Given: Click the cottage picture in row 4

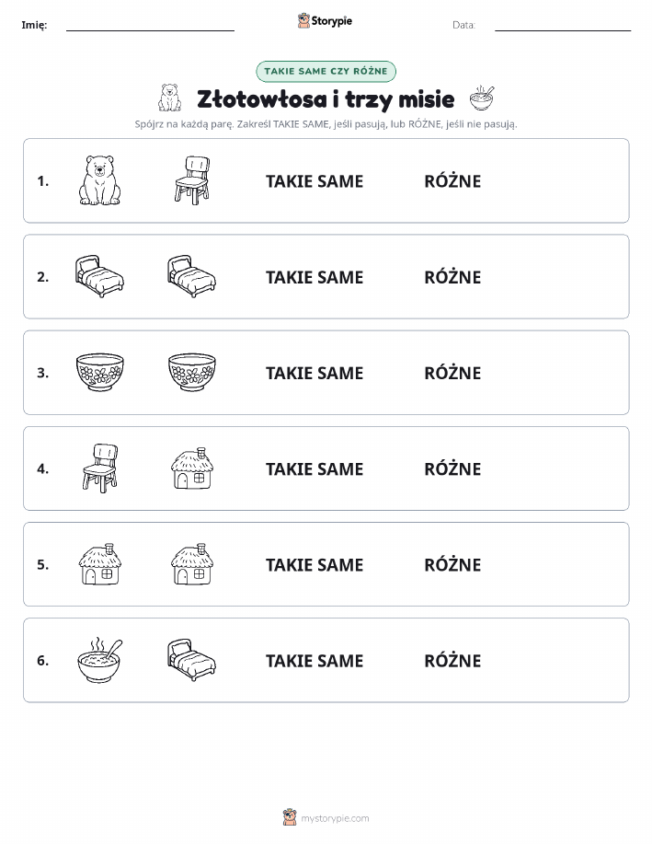Looking at the screenshot, I should (x=192, y=468).
